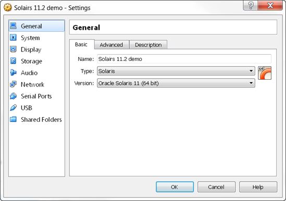The image size is (286, 201).
Task: Select Serial Ports in the list
Action: [36, 96]
